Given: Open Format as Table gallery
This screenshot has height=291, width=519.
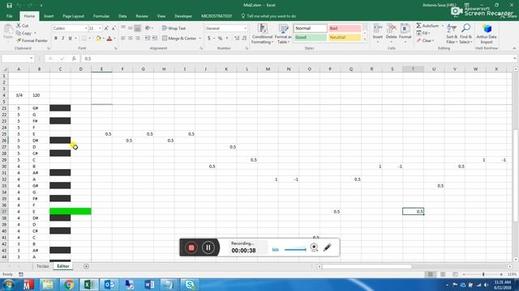Looking at the screenshot, I should click(283, 34).
